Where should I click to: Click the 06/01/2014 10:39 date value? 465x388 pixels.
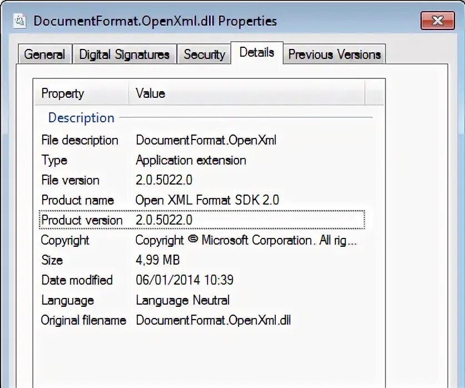185,280
